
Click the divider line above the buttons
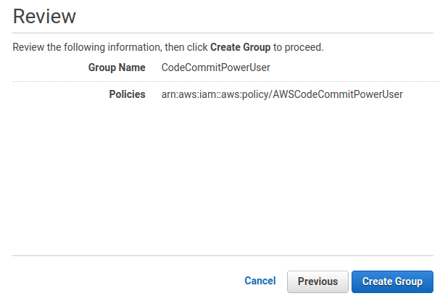(x=223, y=256)
